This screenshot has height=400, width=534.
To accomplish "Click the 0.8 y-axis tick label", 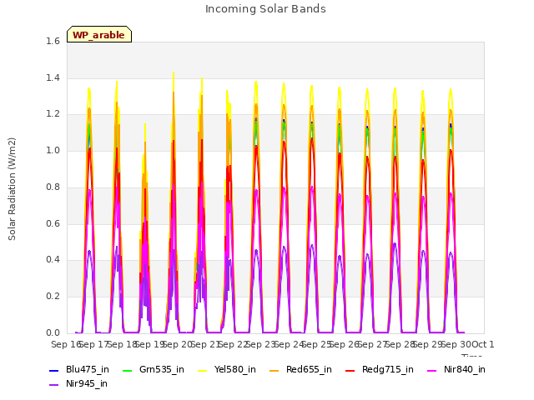I will tap(53, 187).
